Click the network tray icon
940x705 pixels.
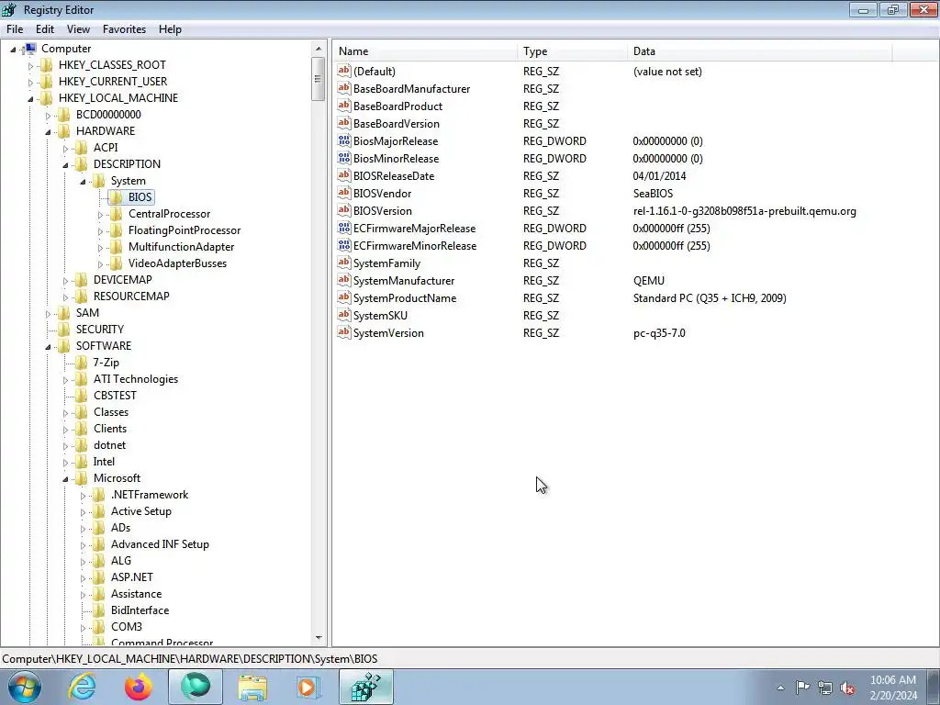[x=825, y=688]
